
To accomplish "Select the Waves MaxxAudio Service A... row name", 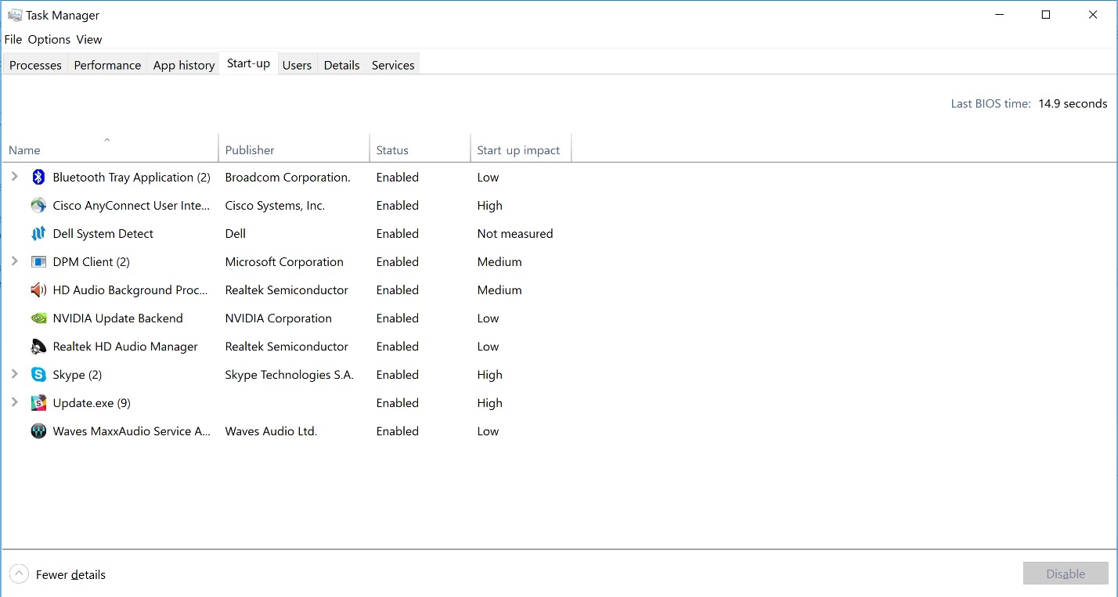I will click(132, 431).
